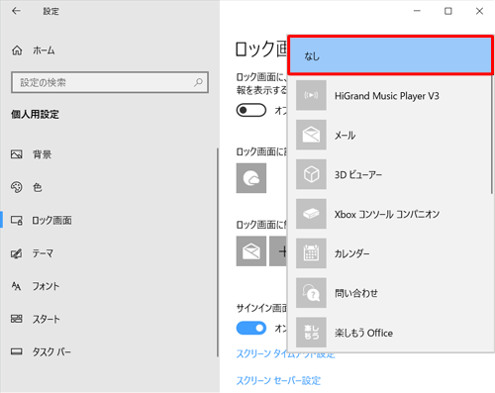Screen dimensions: 495x393
Task: Click the タスク バー icon
Action: 17,351
